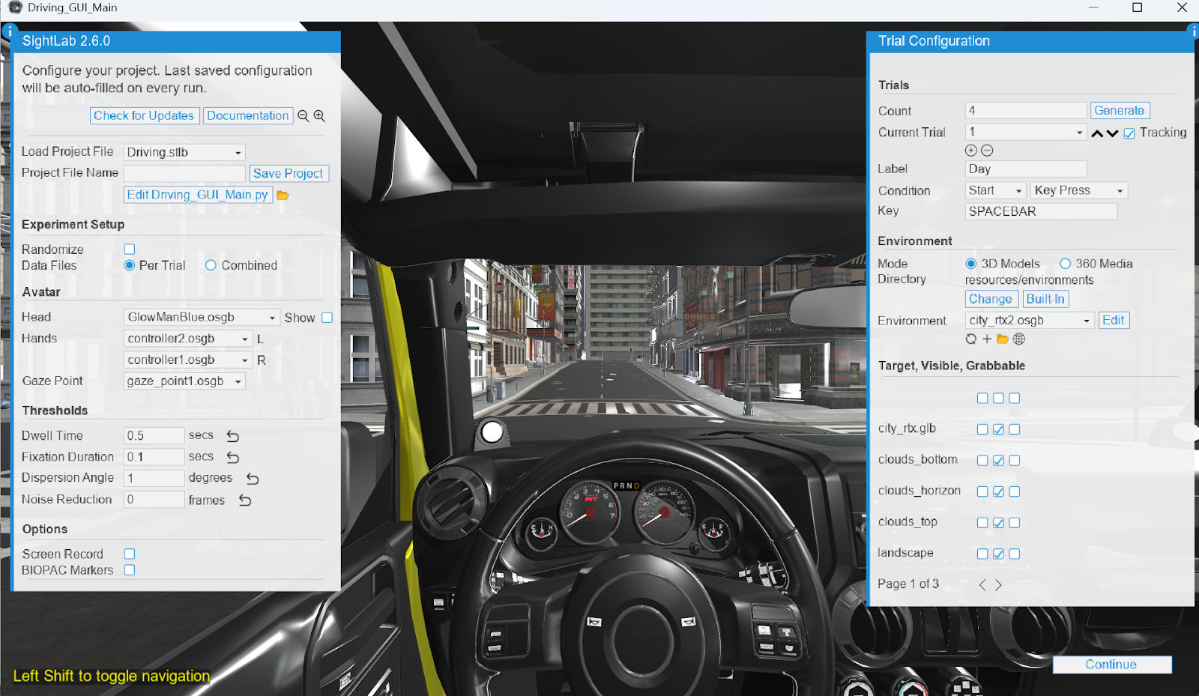The image size is (1199, 696).
Task: Click the zoom out magnifier icon
Action: (x=303, y=116)
